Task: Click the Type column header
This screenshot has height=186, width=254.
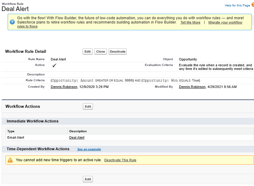Action: (x=11, y=131)
